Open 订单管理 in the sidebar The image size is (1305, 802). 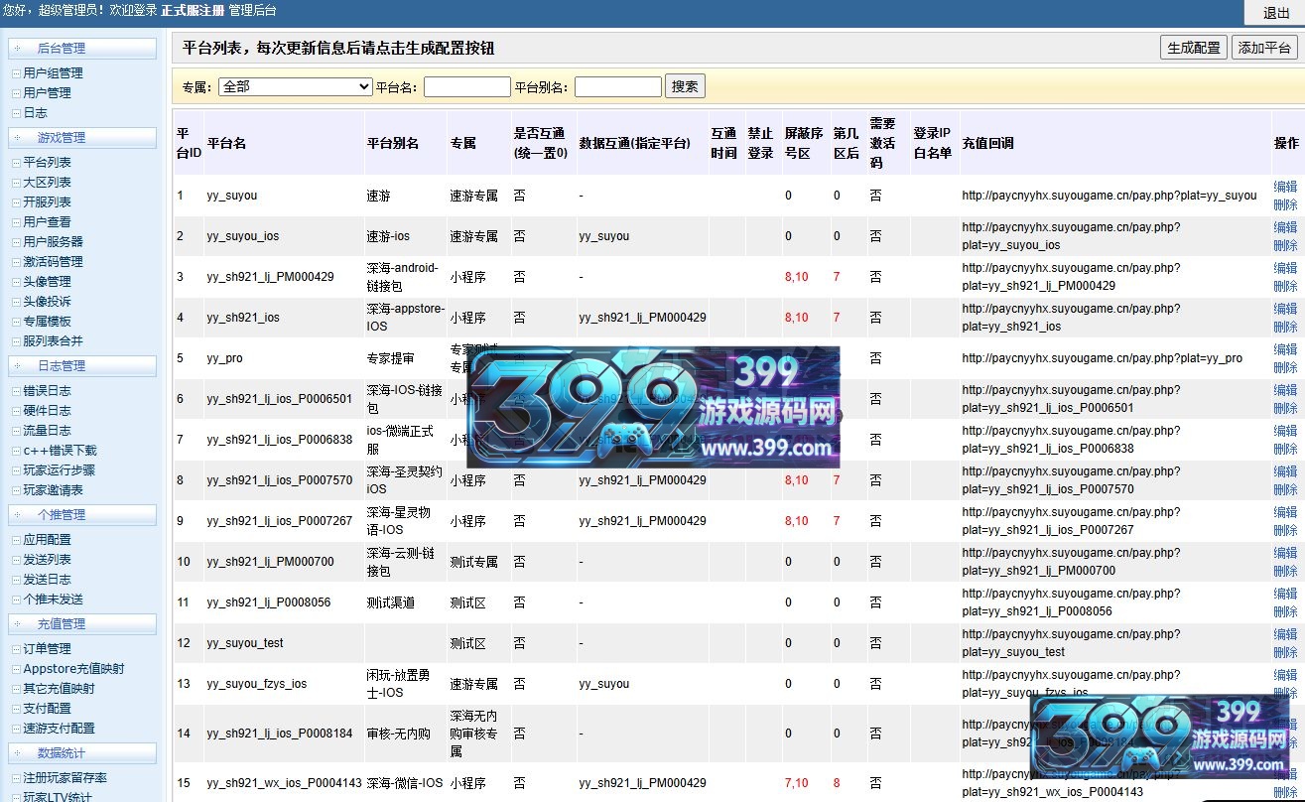coord(48,649)
